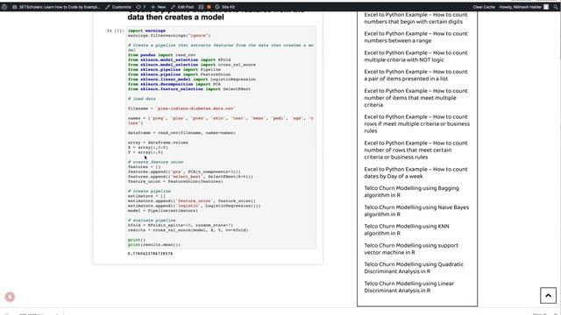Viewport: 561px width, 315px height.
Task: Open Telco Churn Modelling using support vector machine link
Action: coord(411,248)
